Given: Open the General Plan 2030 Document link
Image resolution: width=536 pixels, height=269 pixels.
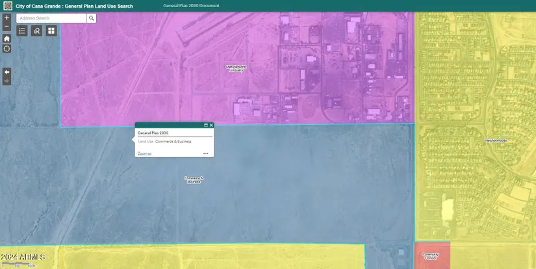Looking at the screenshot, I should (191, 5).
